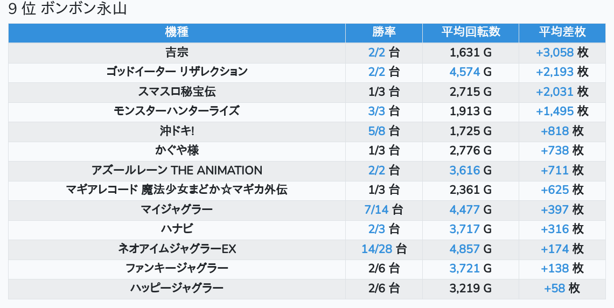Click the 14/28 win rate value
614x308 pixels.
point(377,249)
